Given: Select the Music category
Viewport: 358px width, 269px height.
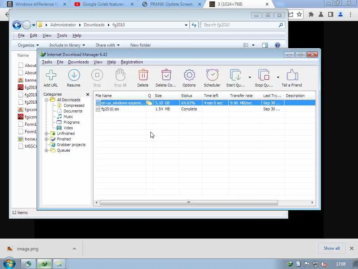Looking at the screenshot, I should pyautogui.click(x=68, y=117).
